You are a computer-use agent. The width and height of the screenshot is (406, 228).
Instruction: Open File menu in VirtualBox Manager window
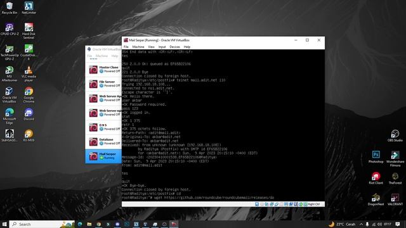point(89,56)
